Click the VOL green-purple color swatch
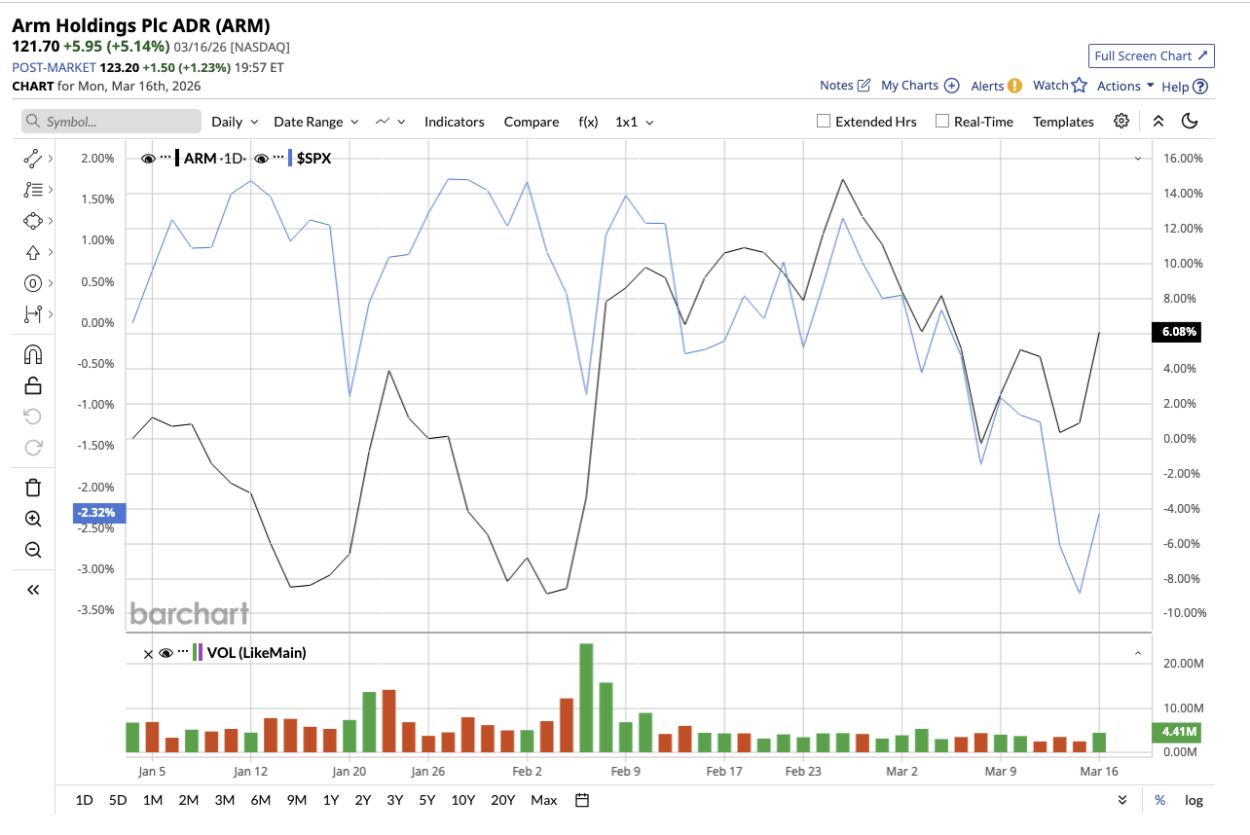 198,653
